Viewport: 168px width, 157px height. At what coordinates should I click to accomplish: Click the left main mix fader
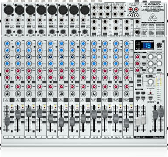click(155, 115)
